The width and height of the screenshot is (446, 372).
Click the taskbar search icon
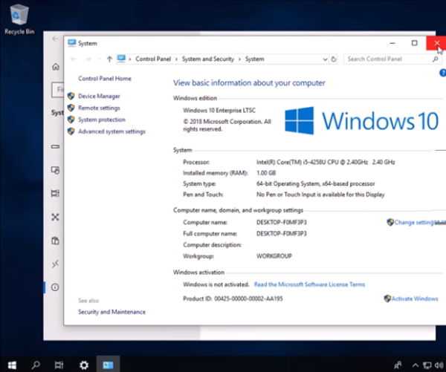(36, 365)
